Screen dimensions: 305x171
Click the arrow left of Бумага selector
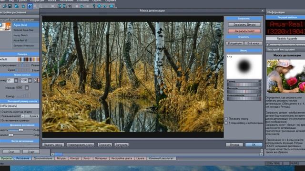[x=23, y=116]
